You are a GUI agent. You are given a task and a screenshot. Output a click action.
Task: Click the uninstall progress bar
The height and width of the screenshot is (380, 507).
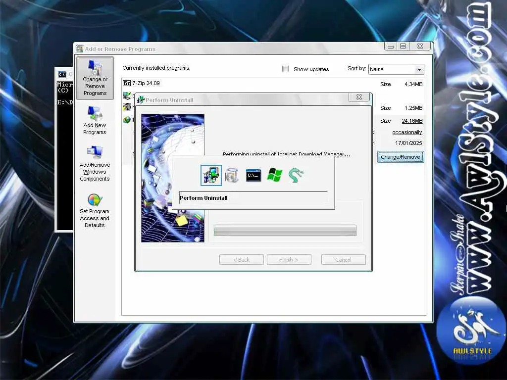pos(285,231)
